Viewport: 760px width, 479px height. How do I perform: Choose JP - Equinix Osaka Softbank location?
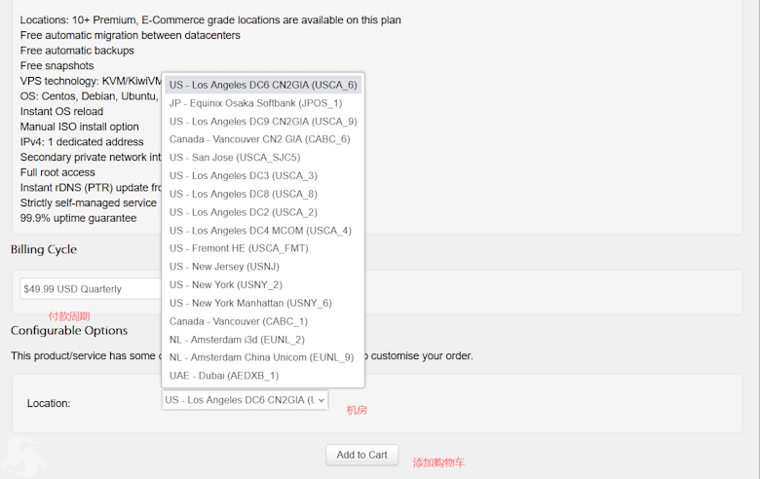click(x=255, y=103)
